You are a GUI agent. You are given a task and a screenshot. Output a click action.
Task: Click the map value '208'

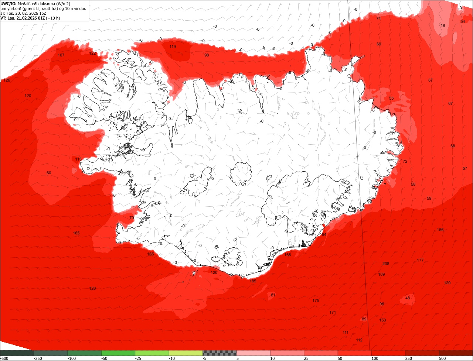pyautogui.click(x=386, y=264)
